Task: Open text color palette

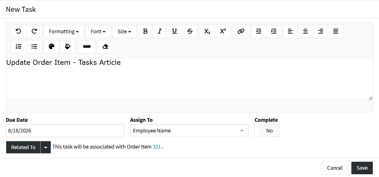Action: coord(52,47)
